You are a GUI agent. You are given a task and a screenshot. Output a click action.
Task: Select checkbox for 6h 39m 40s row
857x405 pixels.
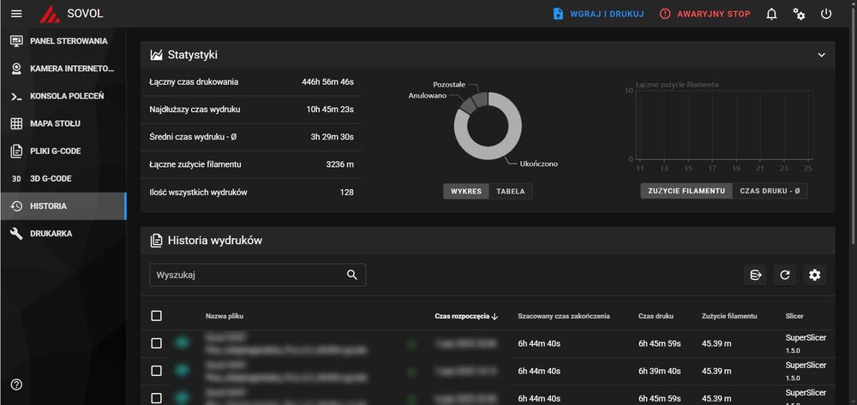(x=156, y=371)
